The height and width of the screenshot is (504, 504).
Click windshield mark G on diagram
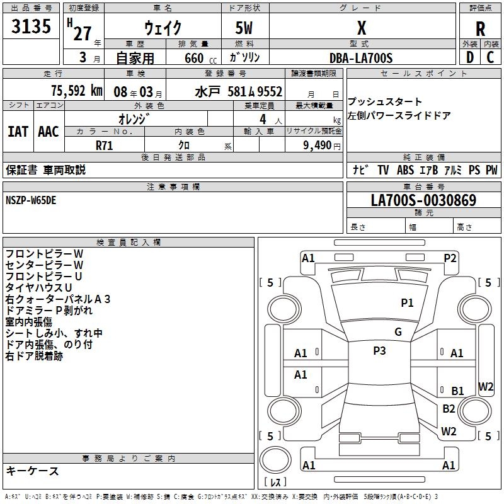click(398, 332)
